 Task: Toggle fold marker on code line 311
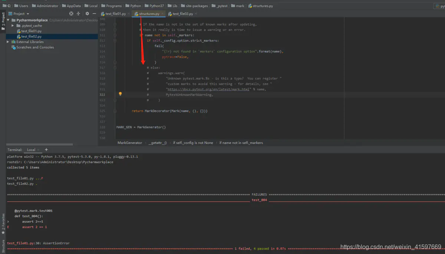[115, 35]
